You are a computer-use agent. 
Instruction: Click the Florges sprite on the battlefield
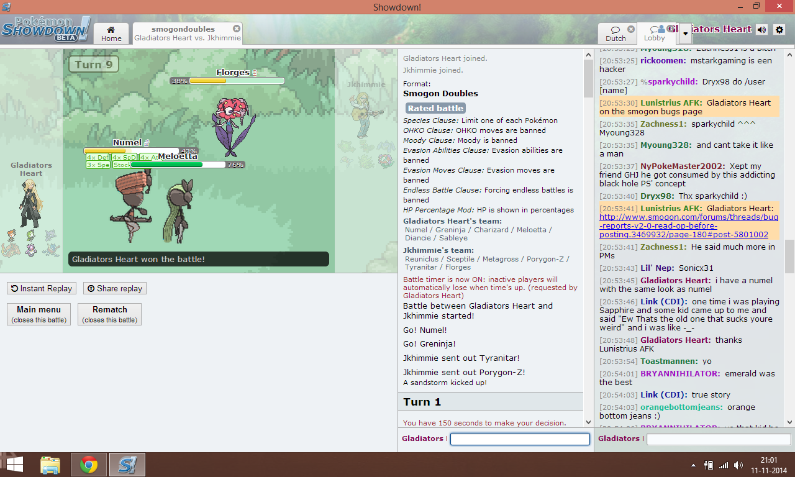tap(234, 126)
